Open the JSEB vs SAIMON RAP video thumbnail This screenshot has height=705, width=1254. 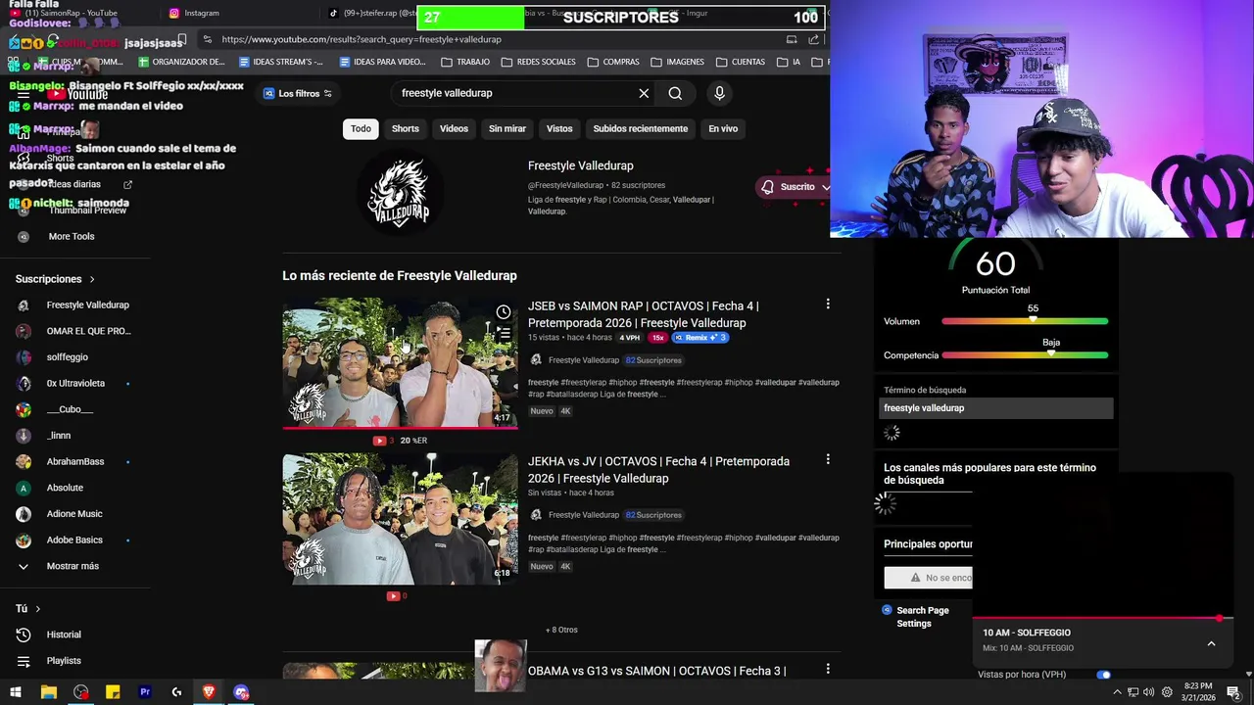[400, 363]
